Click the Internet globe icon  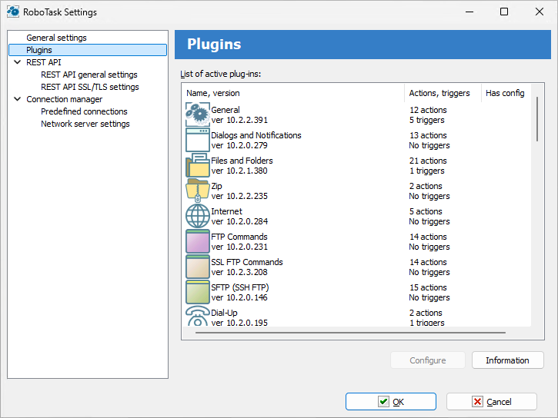point(198,216)
